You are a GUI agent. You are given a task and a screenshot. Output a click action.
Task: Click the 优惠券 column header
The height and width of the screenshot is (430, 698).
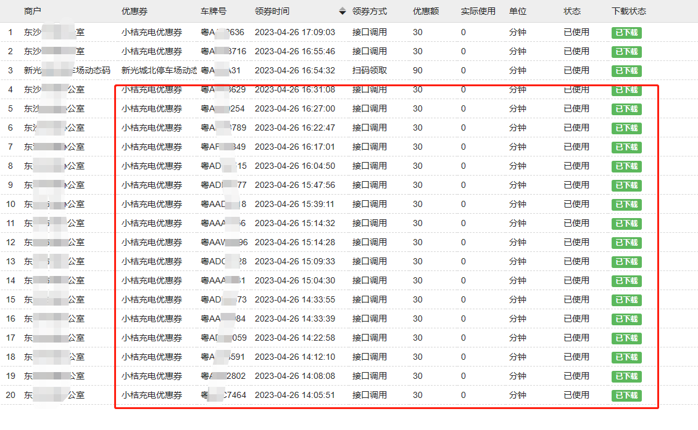tap(135, 12)
